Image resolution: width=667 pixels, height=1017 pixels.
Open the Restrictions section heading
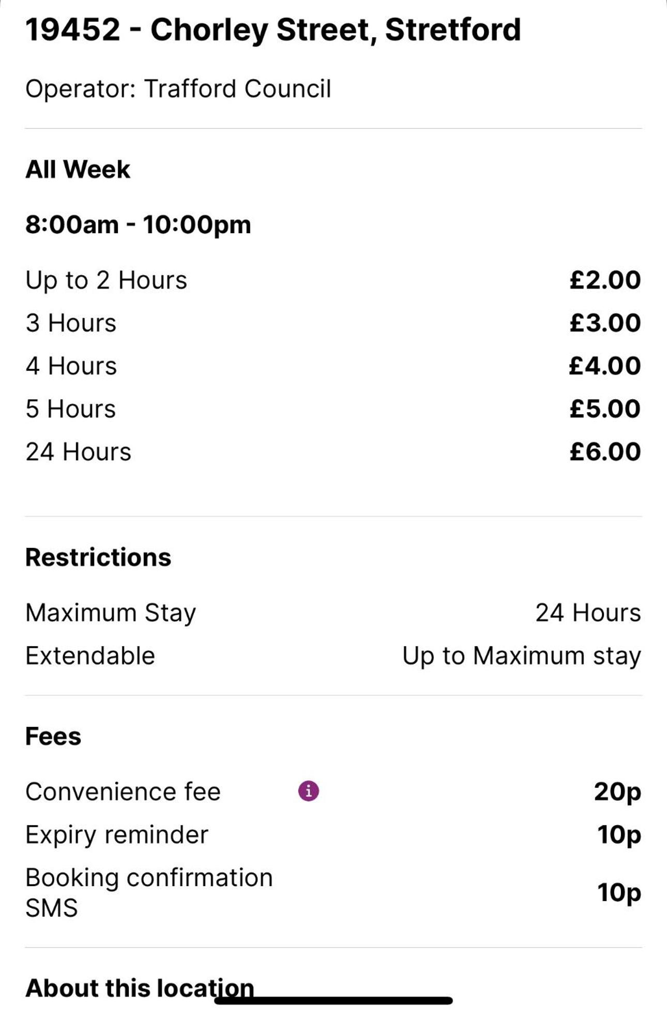[98, 557]
